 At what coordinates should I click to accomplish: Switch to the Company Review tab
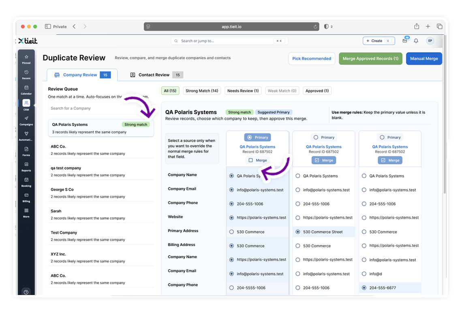82,75
